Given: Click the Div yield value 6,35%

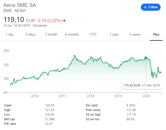Looking at the screenshot, I should (x=131, y=105).
